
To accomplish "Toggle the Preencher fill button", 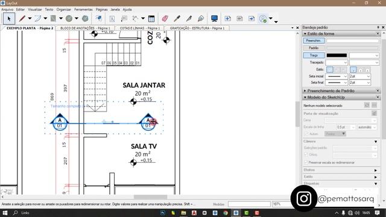I will coord(314,40).
